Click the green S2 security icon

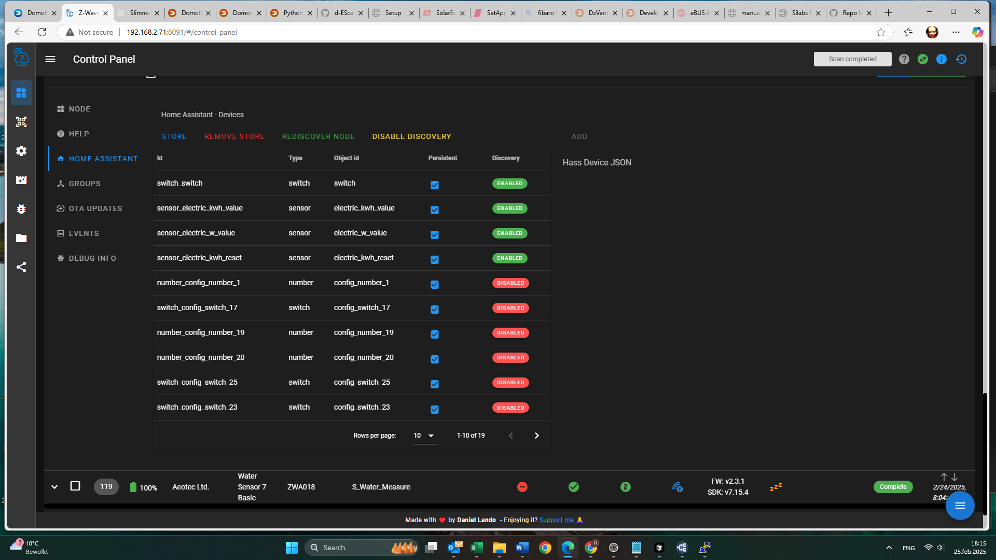(626, 487)
